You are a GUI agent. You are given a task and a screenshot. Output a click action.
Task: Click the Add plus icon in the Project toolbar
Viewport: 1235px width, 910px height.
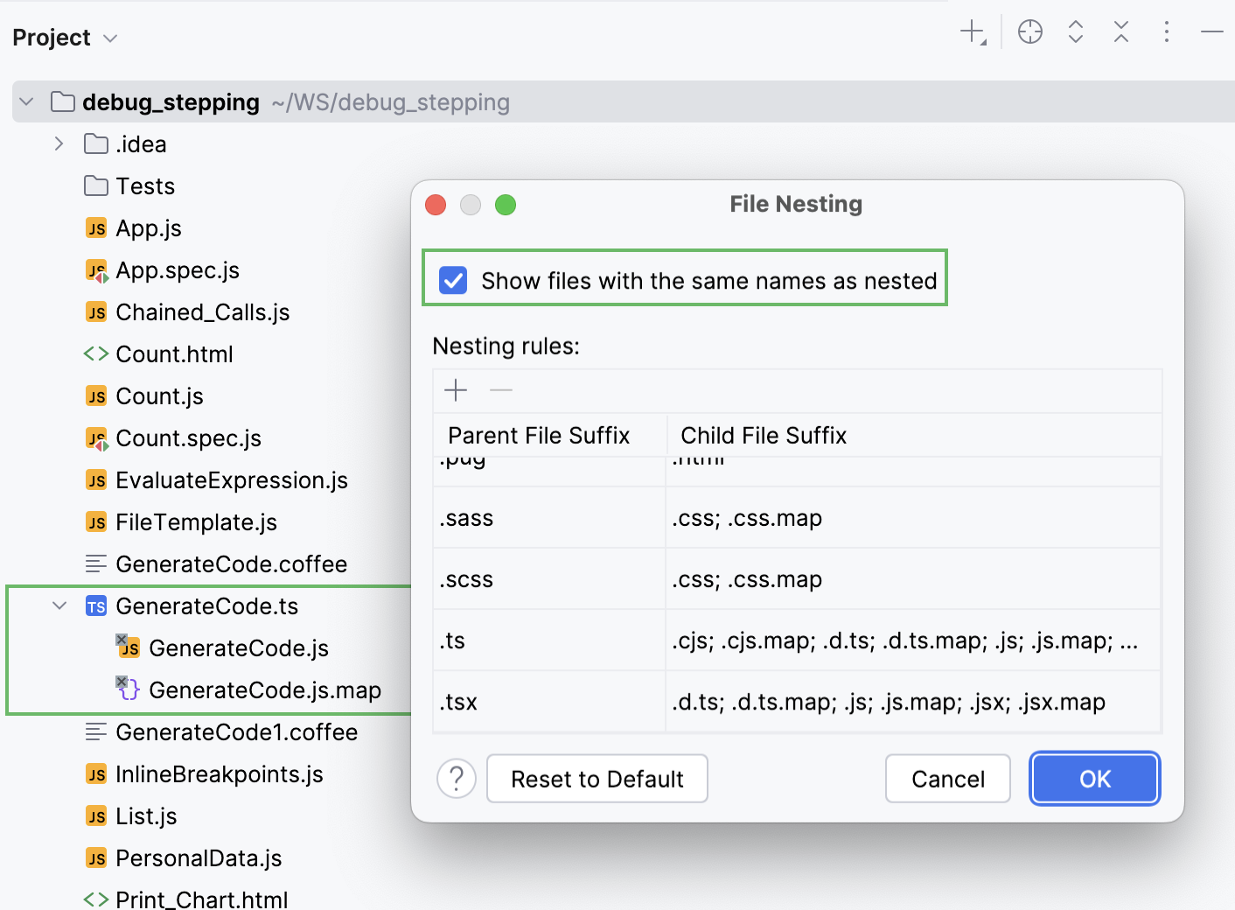pos(971,31)
